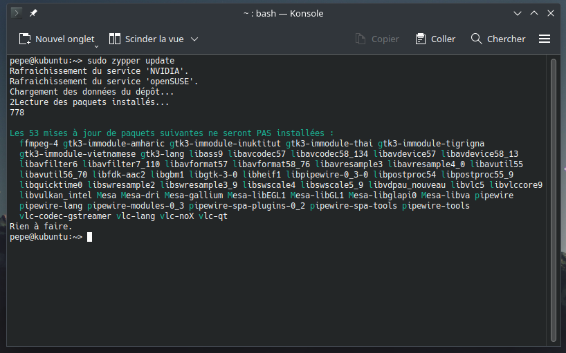Click package 'gtk3-immodule-inuktitut'
Image resolution: width=566 pixels, height=353 pixels.
226,144
